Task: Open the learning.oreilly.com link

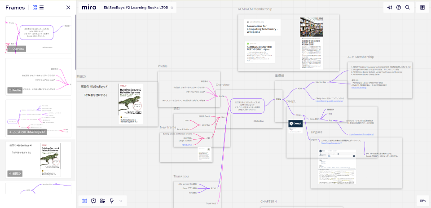Action: coord(329,101)
